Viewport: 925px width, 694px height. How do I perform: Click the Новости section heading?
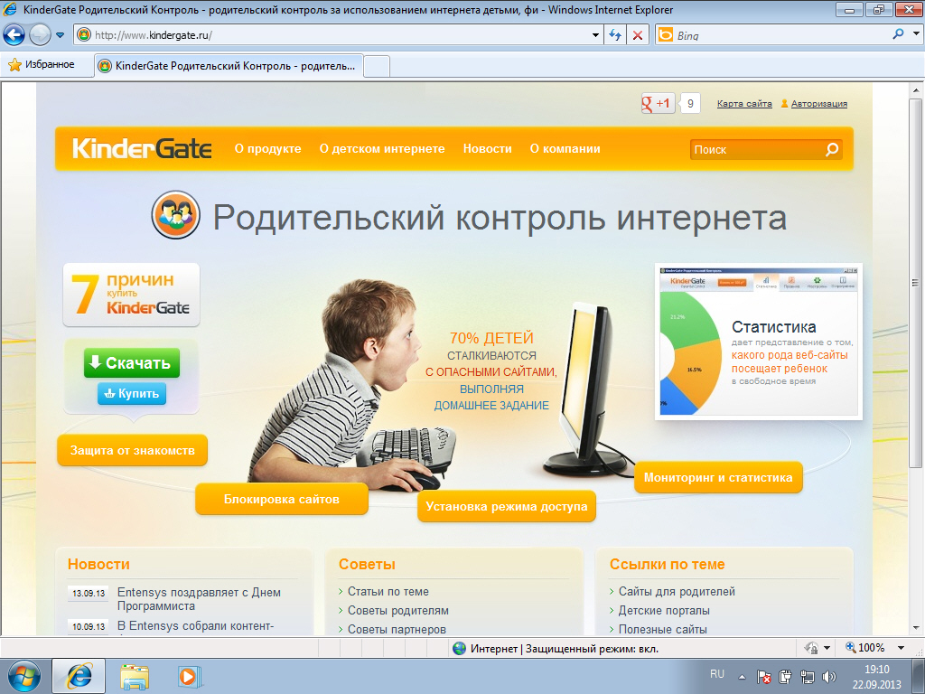point(98,564)
